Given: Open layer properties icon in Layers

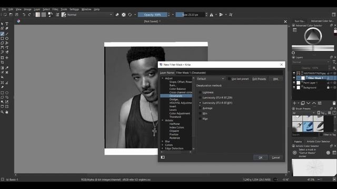Looking at the screenshot, I should click(320, 103).
